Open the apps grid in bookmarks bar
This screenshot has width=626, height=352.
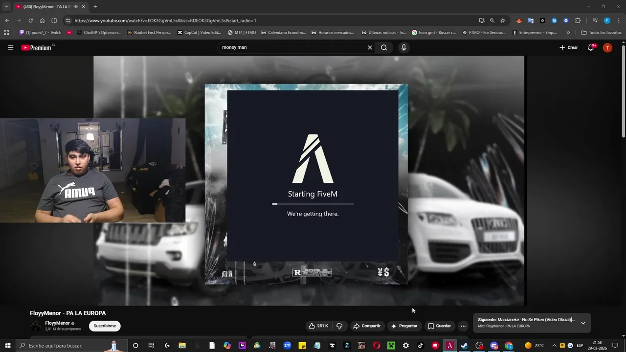tap(6, 33)
